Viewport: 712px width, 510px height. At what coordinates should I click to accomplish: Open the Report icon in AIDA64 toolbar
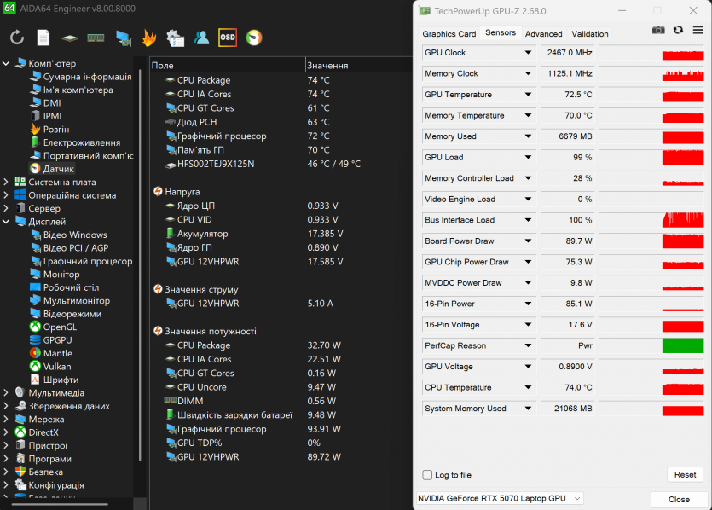(x=43, y=38)
